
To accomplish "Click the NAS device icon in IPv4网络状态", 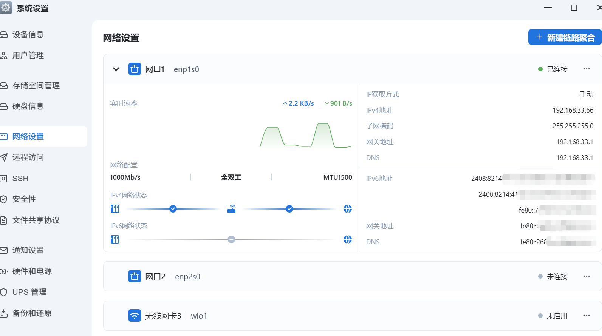I will 115,209.
